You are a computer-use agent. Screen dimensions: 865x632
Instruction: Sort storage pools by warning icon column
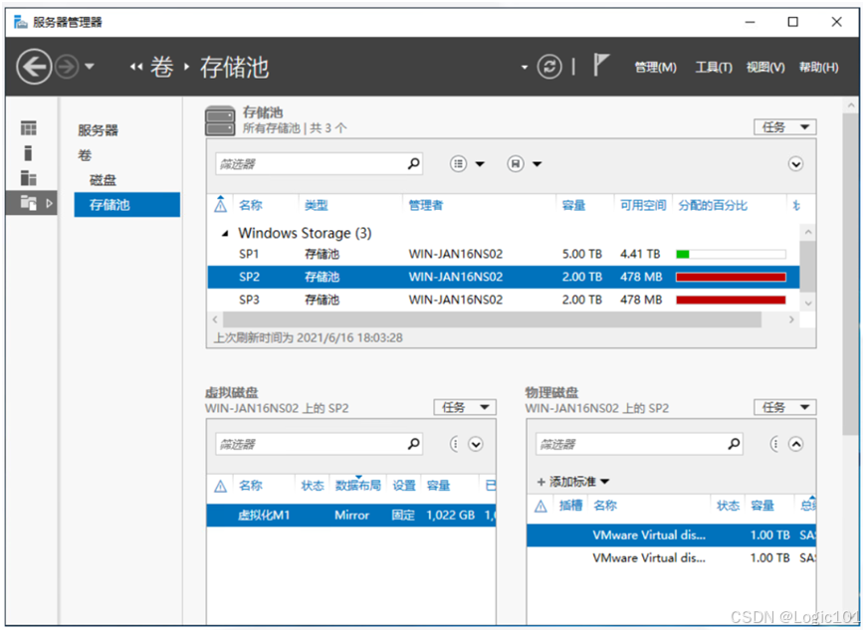[x=220, y=205]
